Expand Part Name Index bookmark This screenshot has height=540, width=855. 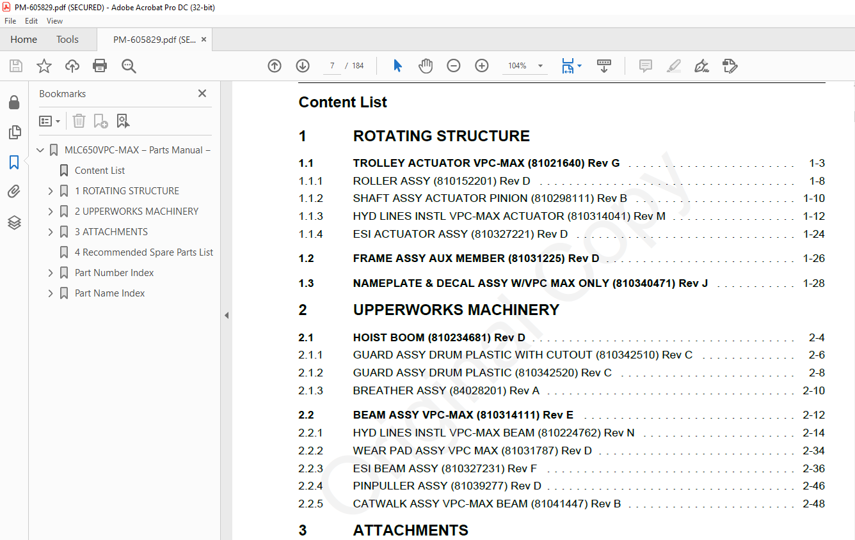coord(51,293)
